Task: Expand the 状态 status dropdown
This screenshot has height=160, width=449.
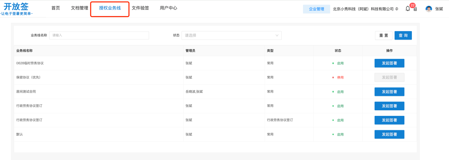Action: 232,35
